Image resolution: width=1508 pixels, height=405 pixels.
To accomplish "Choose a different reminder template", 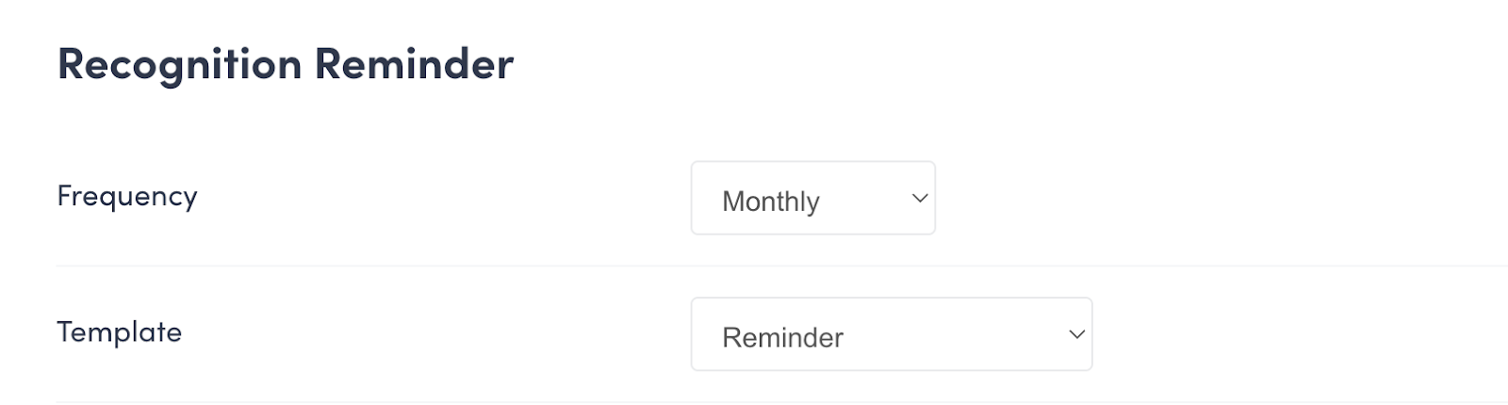I will tap(891, 334).
